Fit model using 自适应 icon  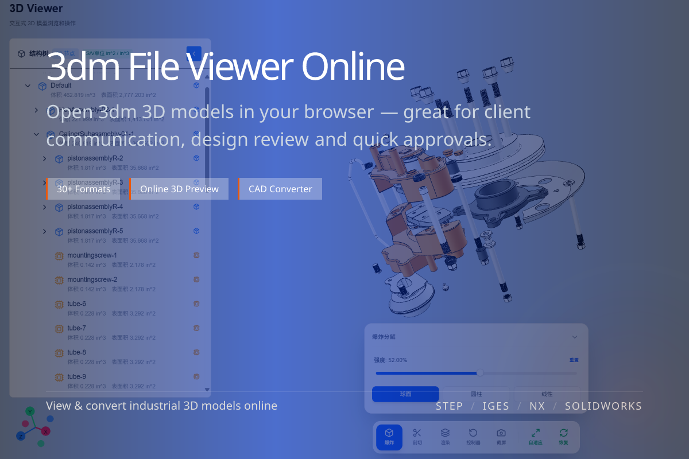535,437
